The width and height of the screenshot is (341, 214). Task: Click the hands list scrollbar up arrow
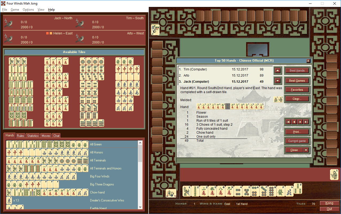click(140, 143)
